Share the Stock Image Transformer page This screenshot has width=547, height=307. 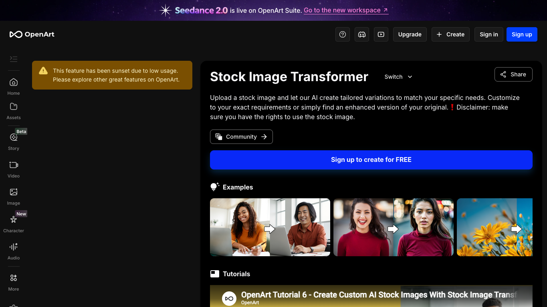click(x=513, y=74)
